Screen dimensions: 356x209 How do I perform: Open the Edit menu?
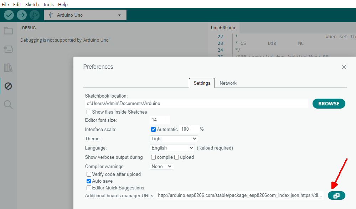pos(17,4)
